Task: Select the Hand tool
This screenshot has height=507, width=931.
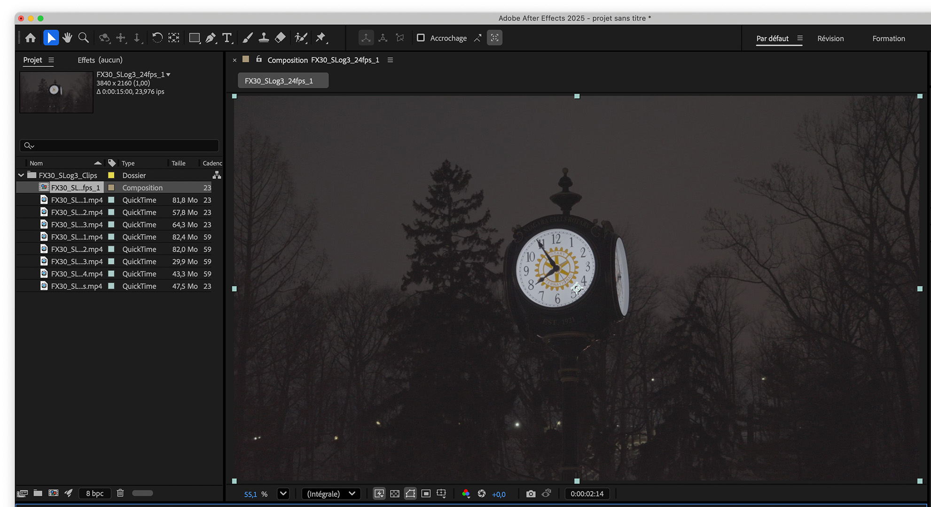Action: click(x=67, y=38)
